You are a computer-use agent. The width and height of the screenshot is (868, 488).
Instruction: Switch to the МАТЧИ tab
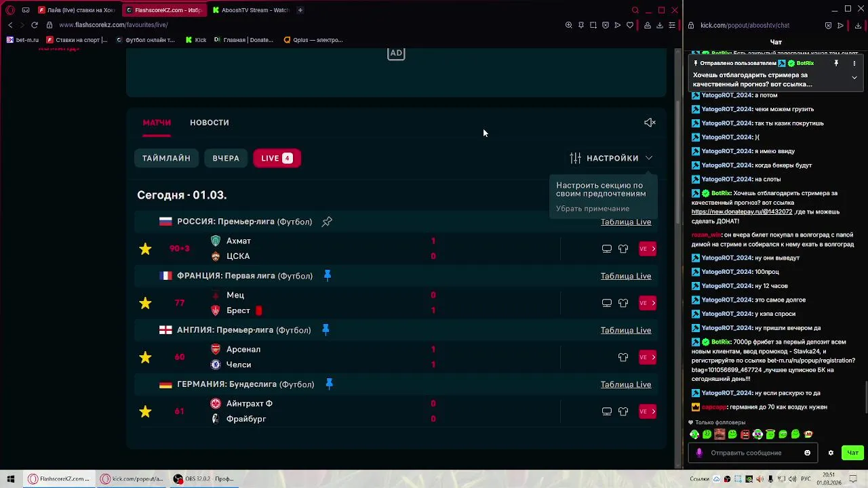(157, 123)
